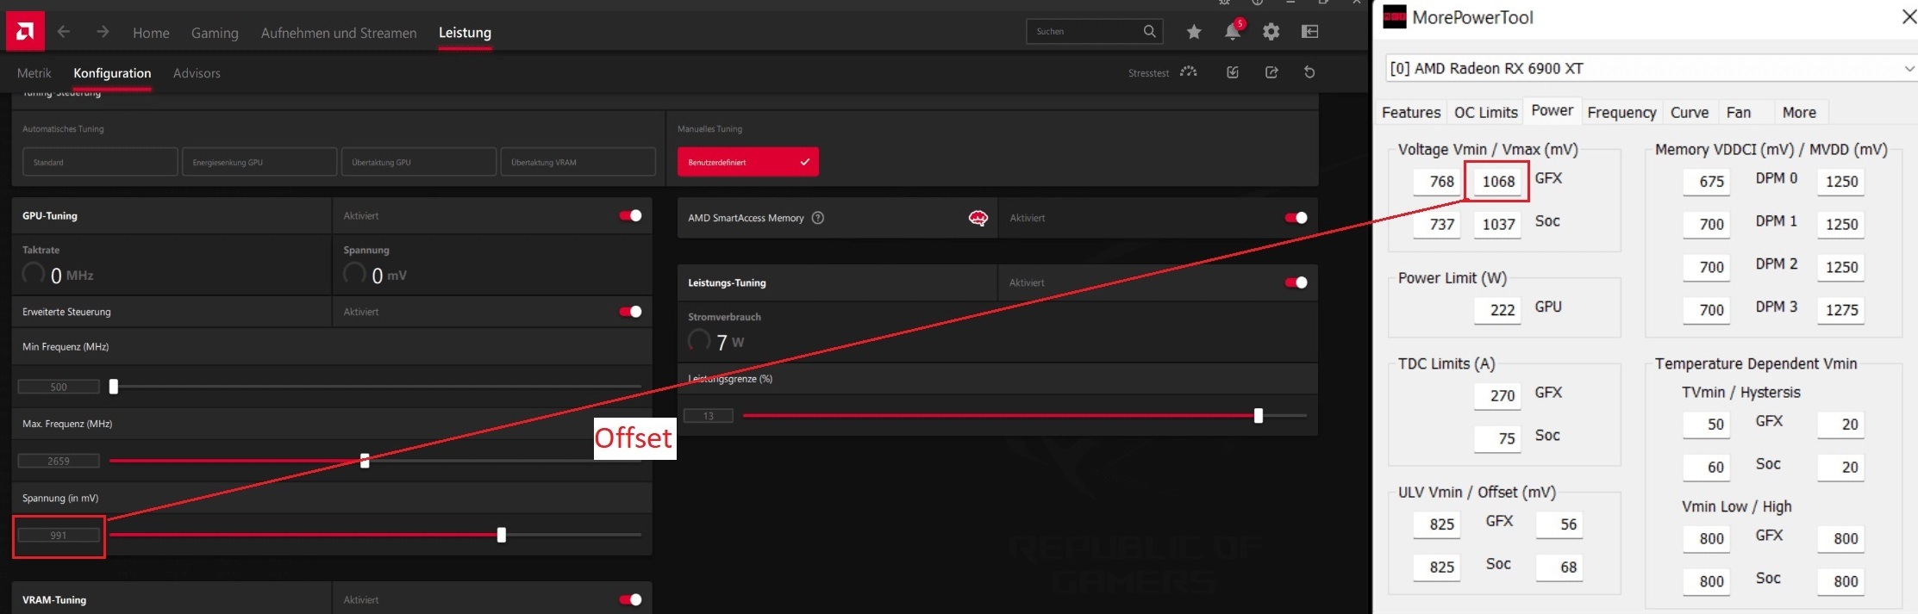Image resolution: width=1918 pixels, height=614 pixels.
Task: Click the Spannung slider handle
Action: click(502, 535)
